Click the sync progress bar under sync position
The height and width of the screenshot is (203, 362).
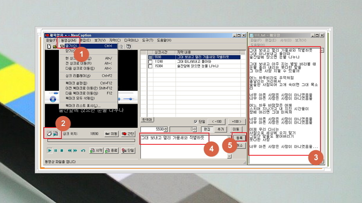pos(91,140)
